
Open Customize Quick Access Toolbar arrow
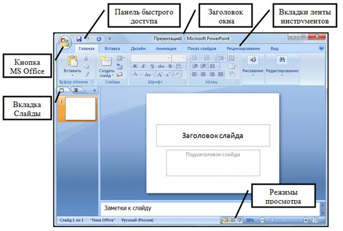(x=110, y=39)
